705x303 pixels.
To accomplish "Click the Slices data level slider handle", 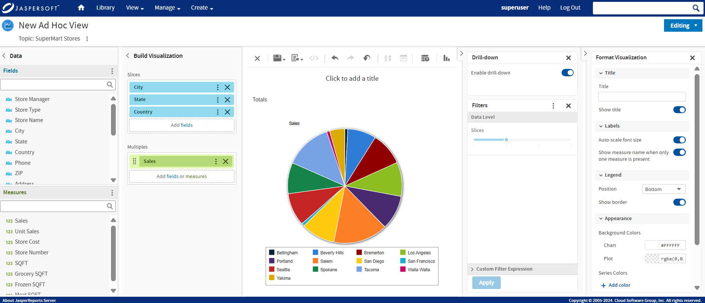I will point(506,140).
